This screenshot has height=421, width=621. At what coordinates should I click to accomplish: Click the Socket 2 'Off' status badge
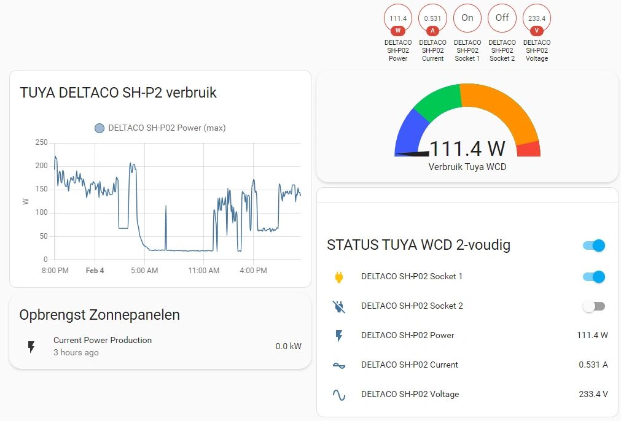[x=502, y=18]
